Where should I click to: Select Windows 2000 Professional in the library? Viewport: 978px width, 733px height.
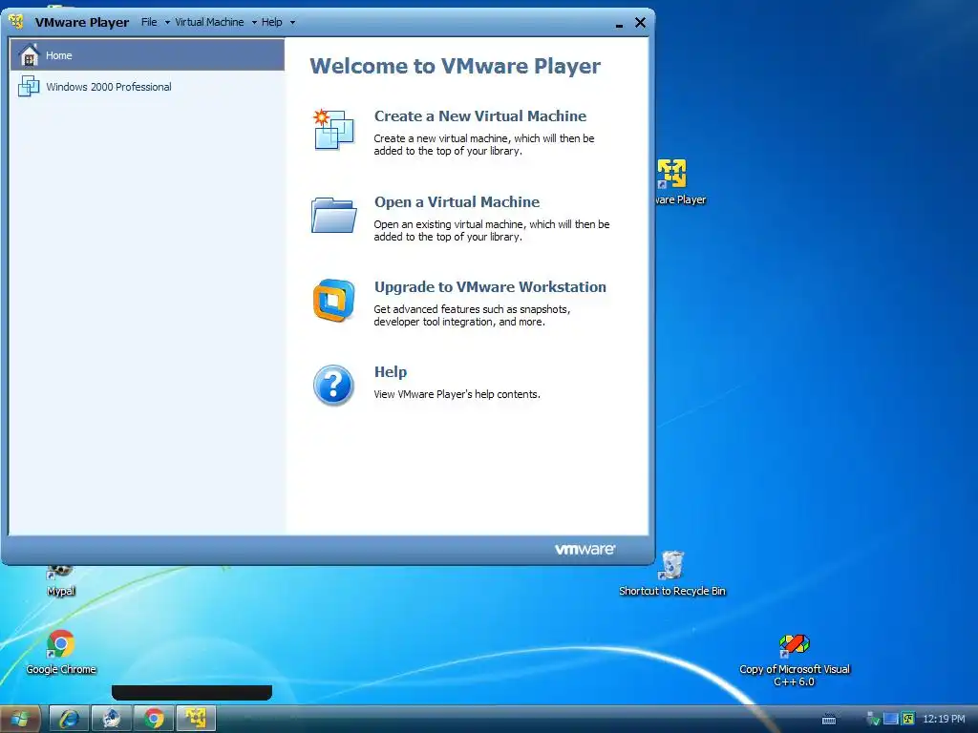pyautogui.click(x=147, y=87)
